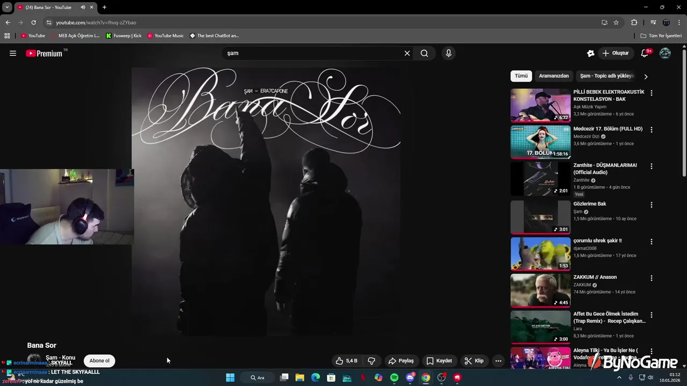
Task: Open tab search dropdown arrow
Action: 7,8
